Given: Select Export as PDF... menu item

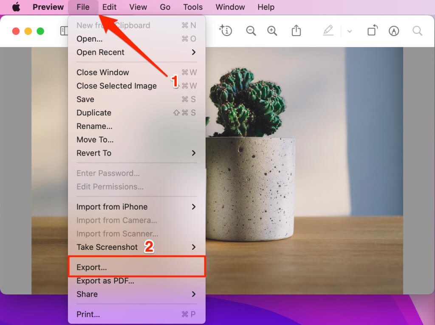Looking at the screenshot, I should coord(105,281).
